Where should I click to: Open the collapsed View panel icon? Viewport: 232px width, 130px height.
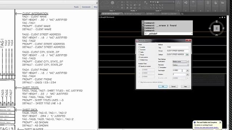(x=223, y=3)
